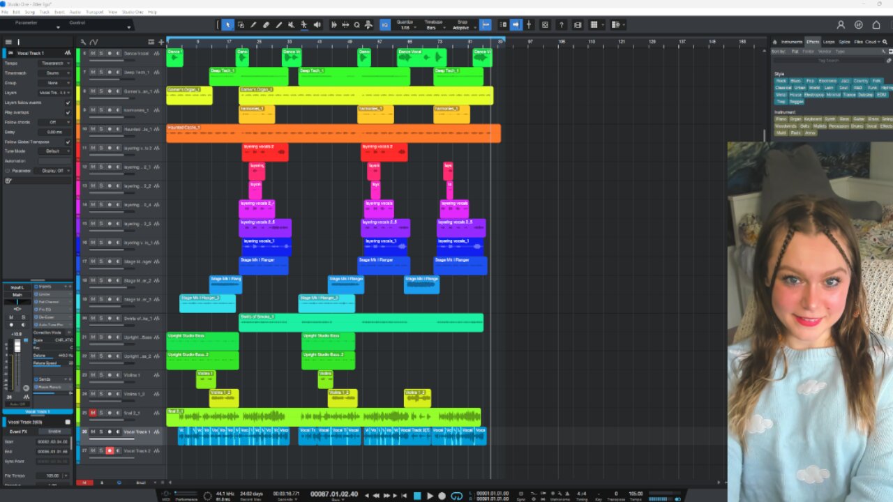This screenshot has height=502, width=893.
Task: Click the Play button in transport
Action: [430, 496]
